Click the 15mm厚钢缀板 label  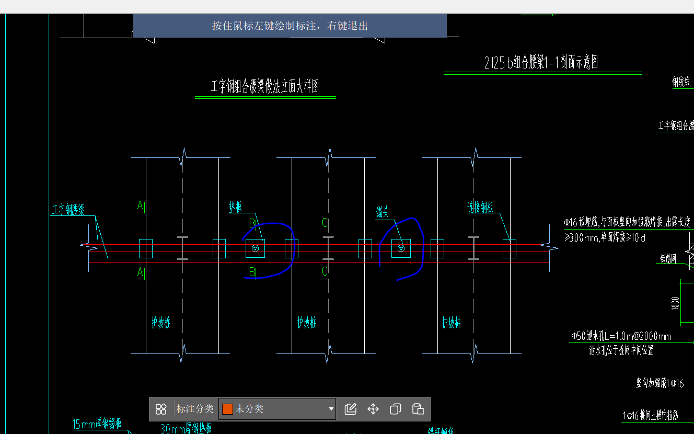point(97,424)
